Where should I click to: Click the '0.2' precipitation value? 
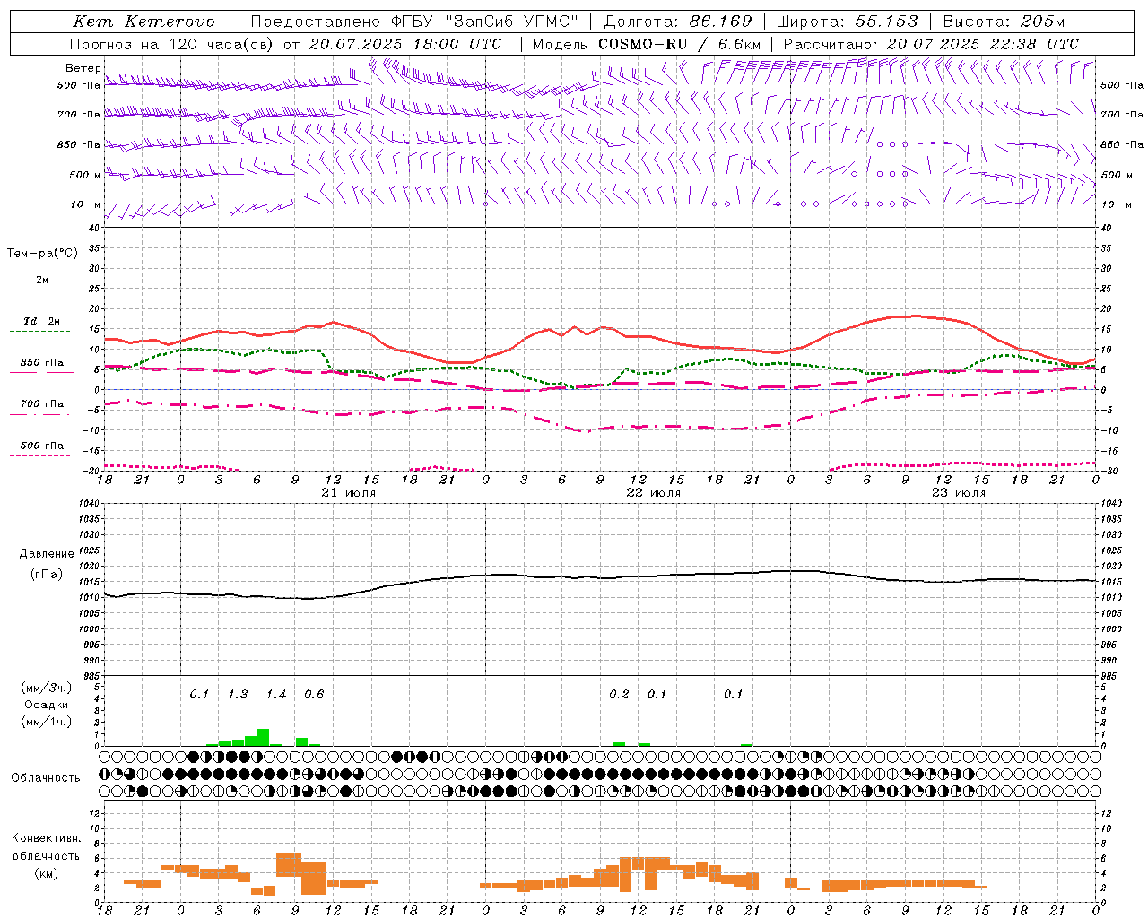(x=619, y=695)
